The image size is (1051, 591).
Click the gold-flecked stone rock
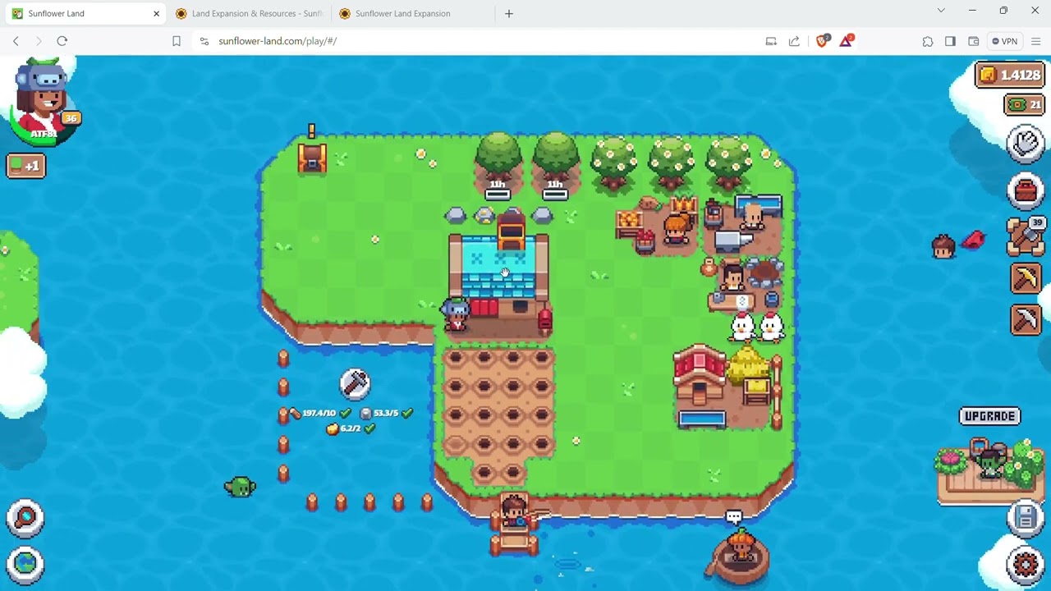tap(484, 216)
